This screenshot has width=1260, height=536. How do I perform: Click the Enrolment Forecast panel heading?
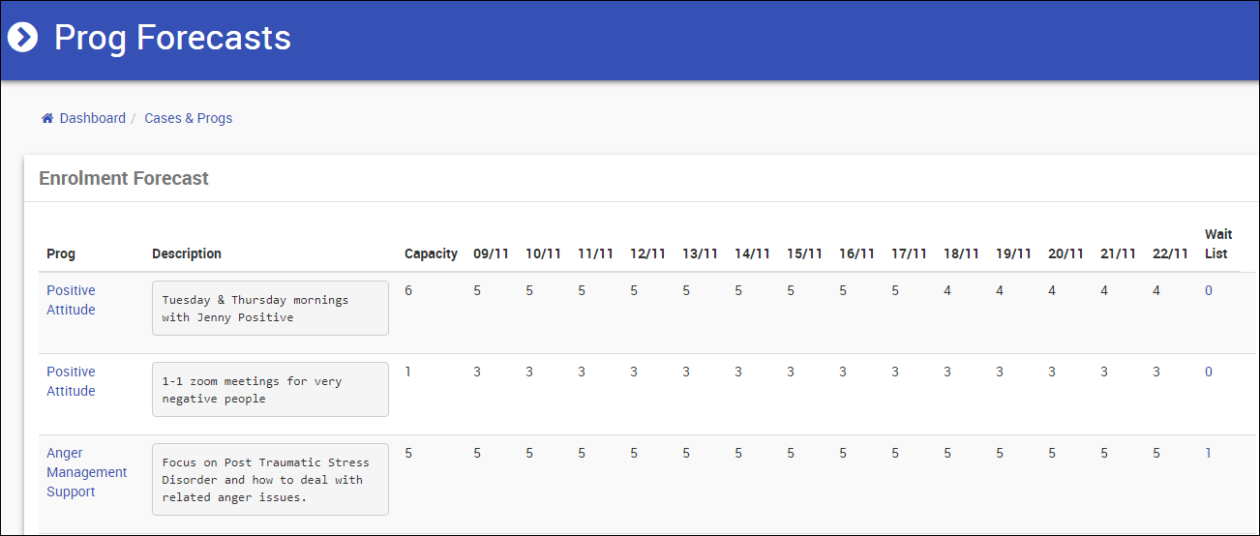point(124,178)
